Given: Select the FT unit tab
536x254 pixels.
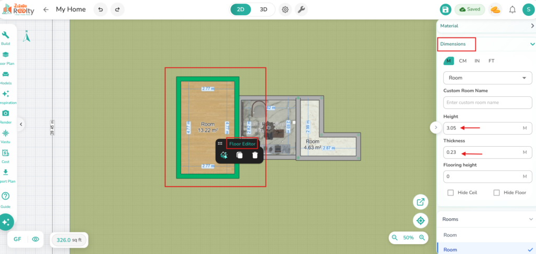Looking at the screenshot, I should point(492,61).
